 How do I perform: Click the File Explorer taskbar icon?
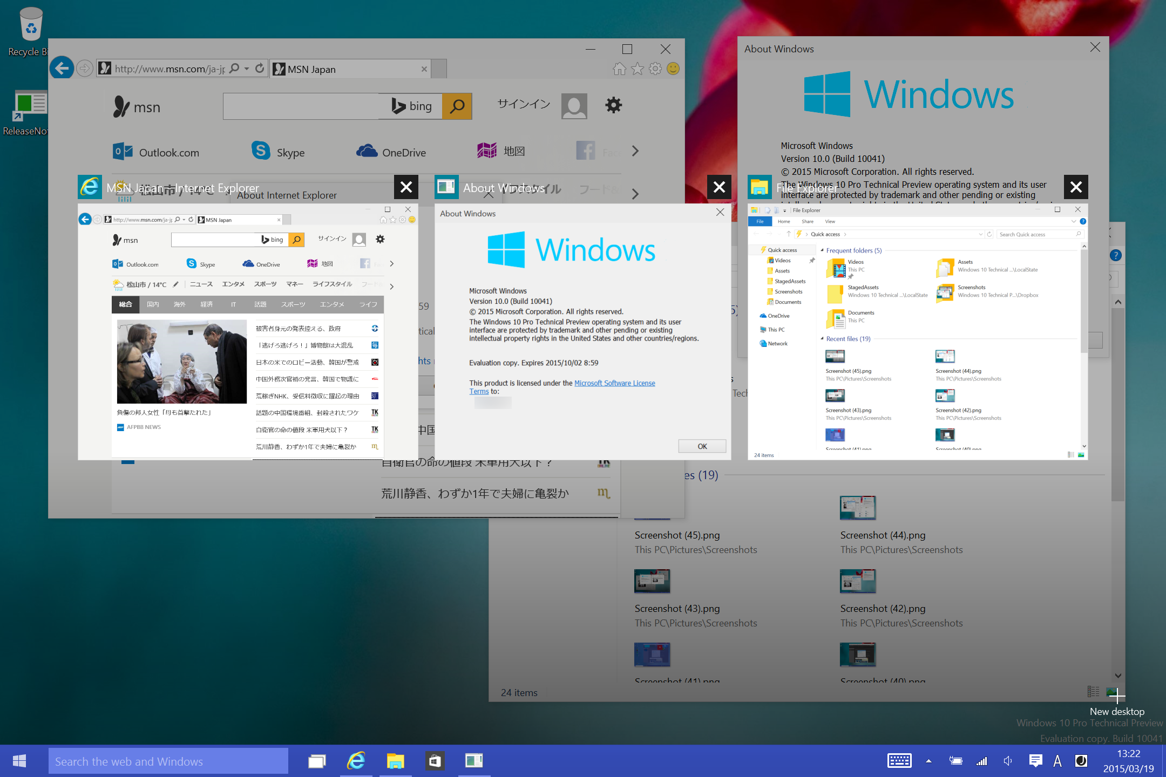click(395, 761)
